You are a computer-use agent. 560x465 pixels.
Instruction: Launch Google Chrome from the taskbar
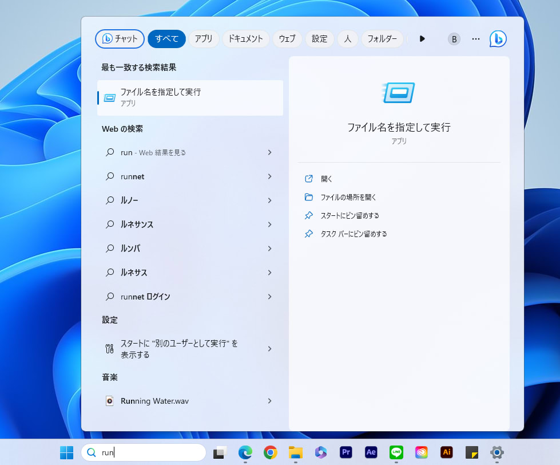click(271, 452)
